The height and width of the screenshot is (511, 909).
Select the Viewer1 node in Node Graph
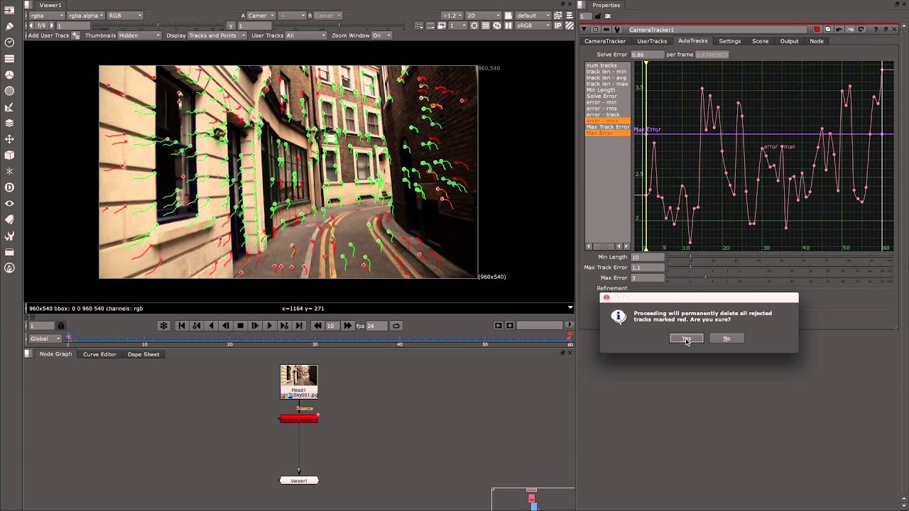coord(299,480)
